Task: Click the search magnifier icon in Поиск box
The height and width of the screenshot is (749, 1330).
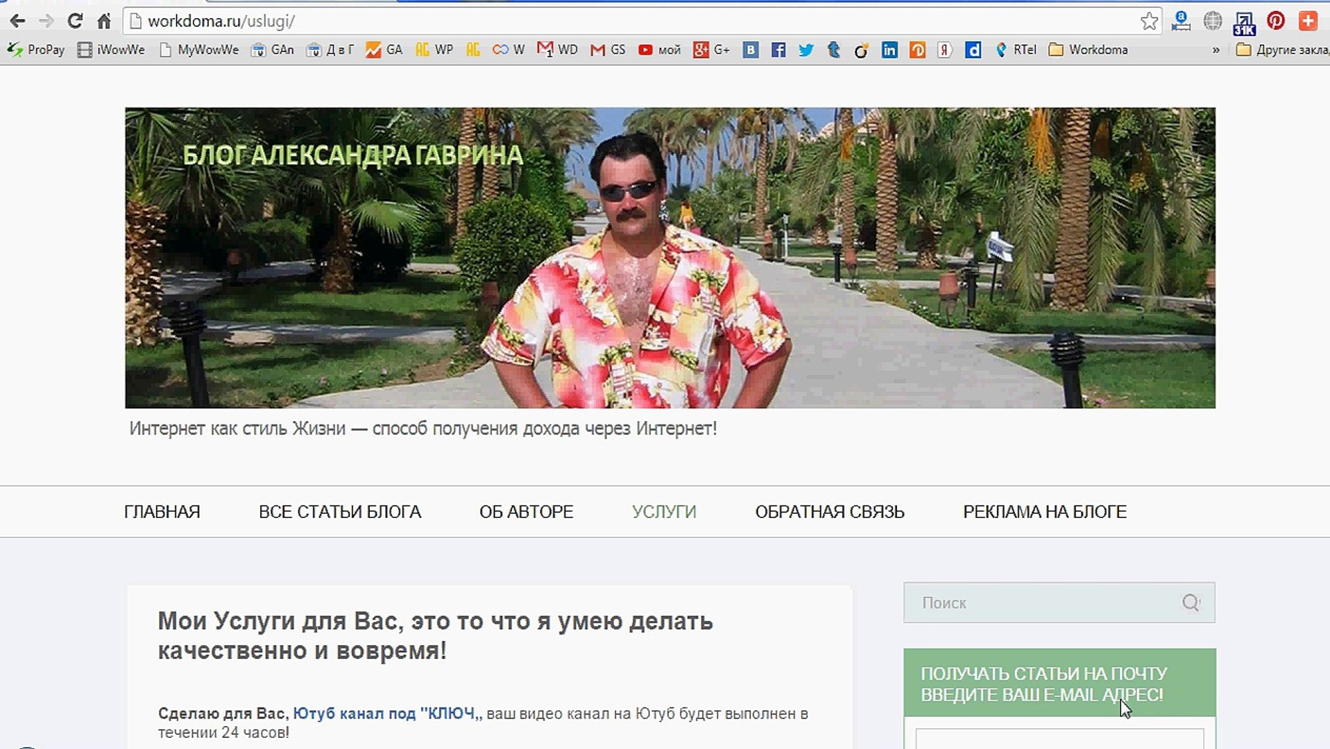Action: [1191, 603]
